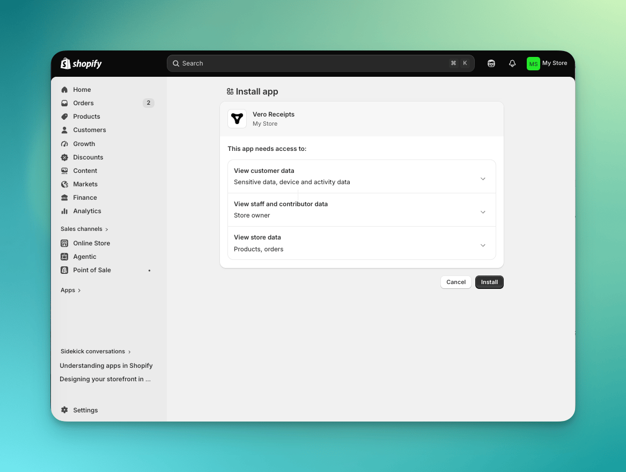This screenshot has height=472, width=626.
Task: Click the 'Products, orders' text
Action: (x=259, y=249)
